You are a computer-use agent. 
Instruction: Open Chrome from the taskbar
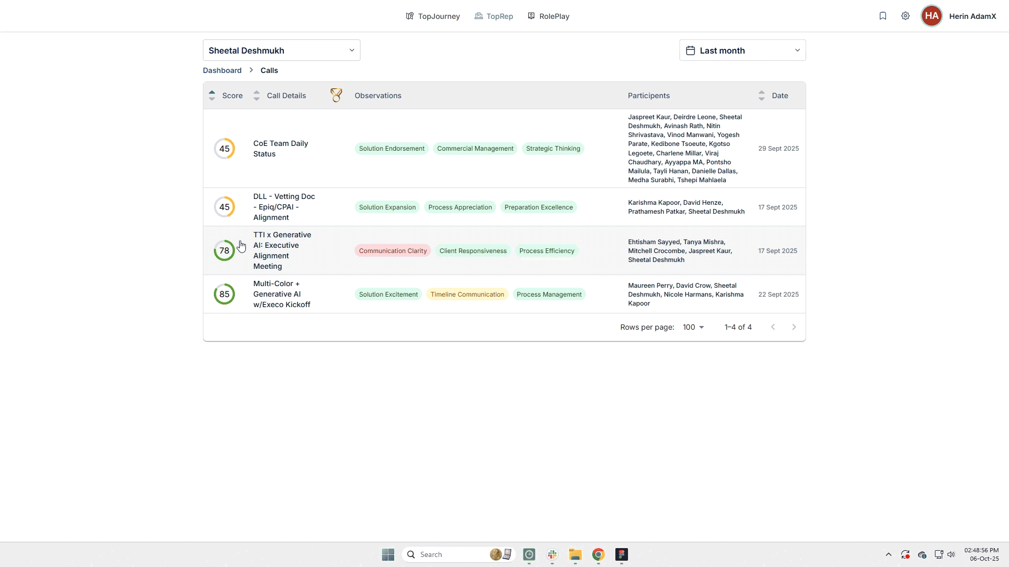[598, 554]
